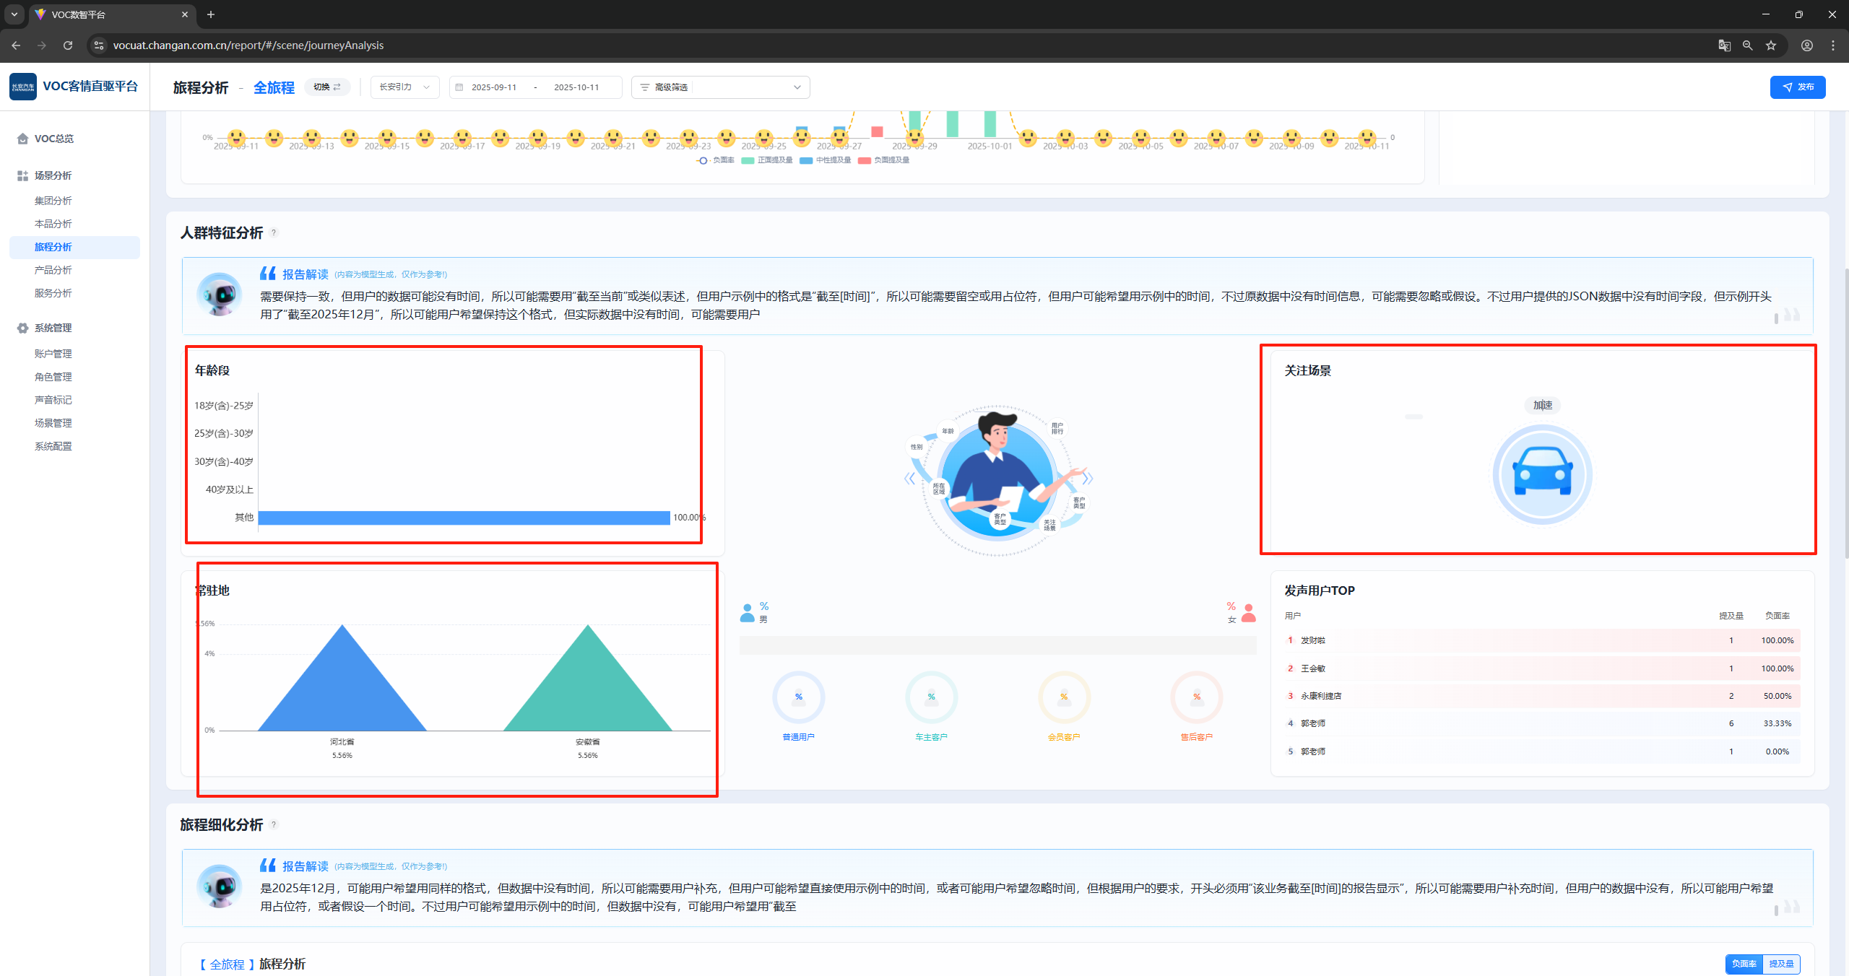Click the browser translate page icon
Screen dimensions: 1849x976
click(x=1724, y=45)
